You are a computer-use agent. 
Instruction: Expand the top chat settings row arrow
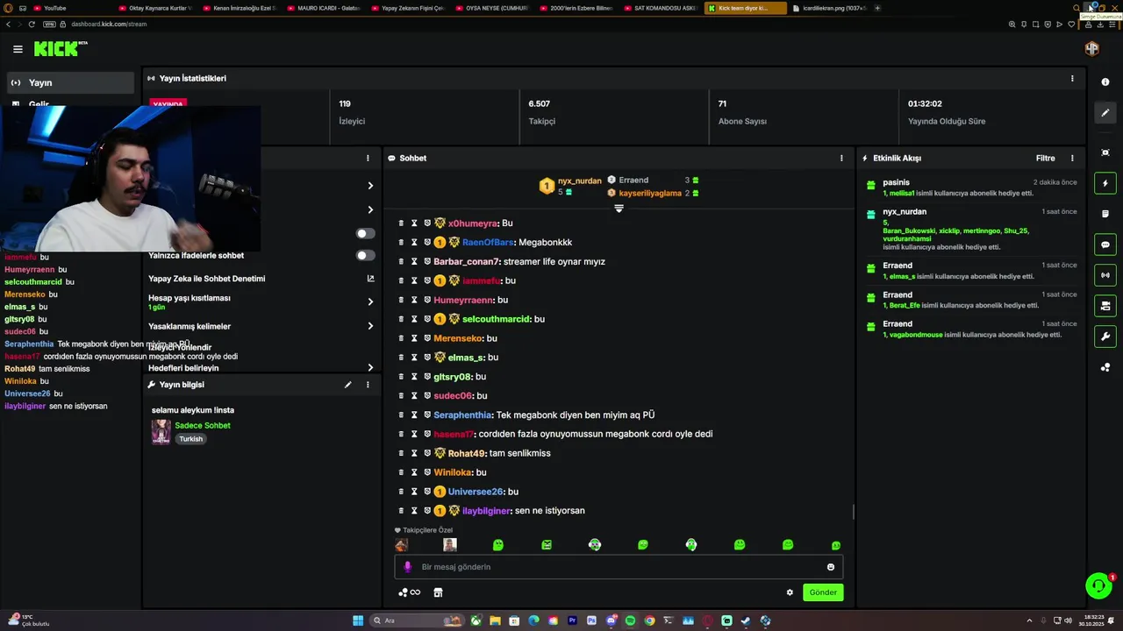[370, 186]
